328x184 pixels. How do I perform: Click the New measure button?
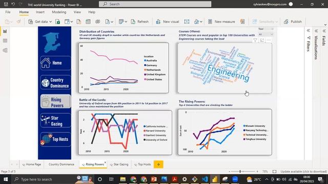221,21
